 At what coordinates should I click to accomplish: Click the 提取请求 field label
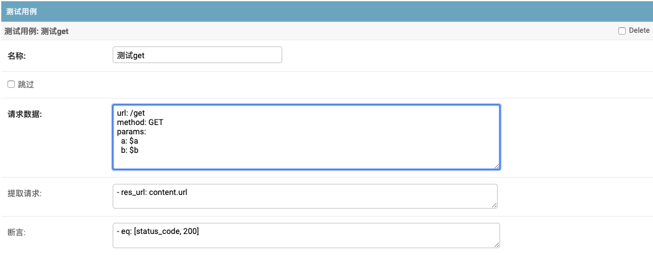[x=24, y=192]
